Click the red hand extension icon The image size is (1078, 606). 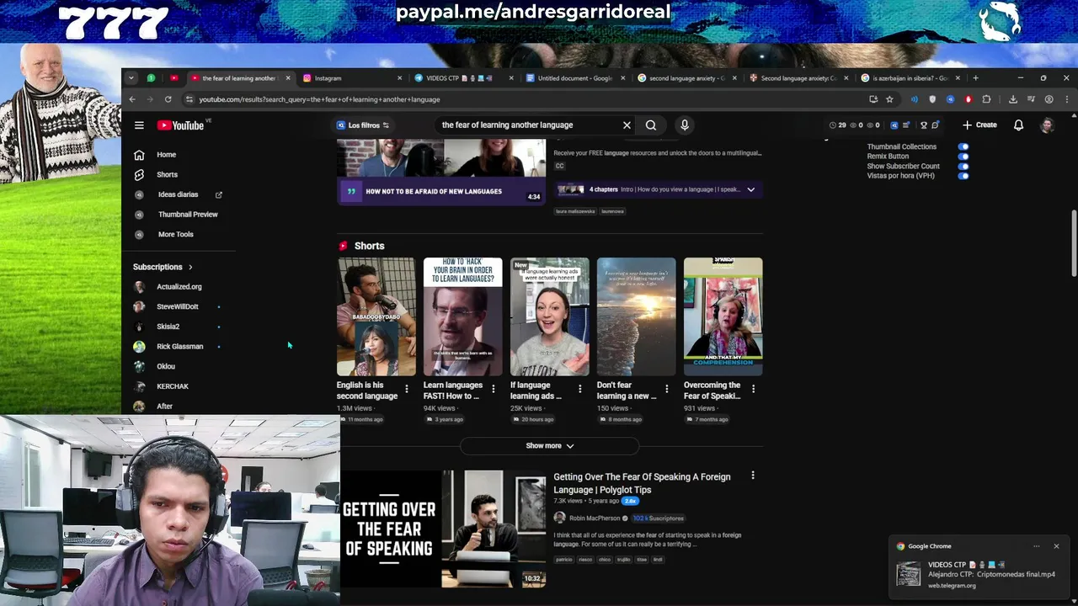tap(969, 99)
